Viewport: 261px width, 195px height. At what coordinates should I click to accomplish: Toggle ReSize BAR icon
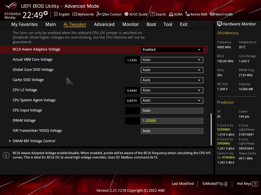coord(187,14)
